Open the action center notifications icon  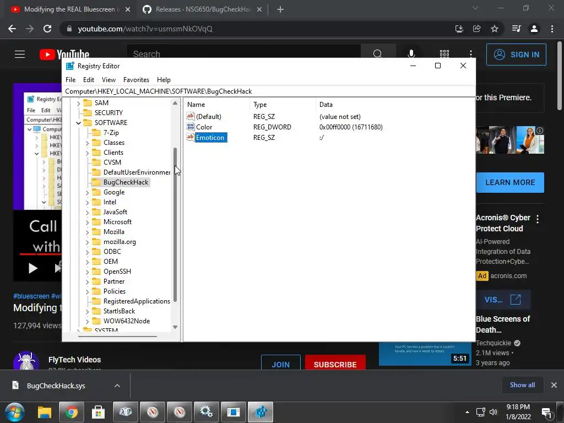(x=547, y=413)
